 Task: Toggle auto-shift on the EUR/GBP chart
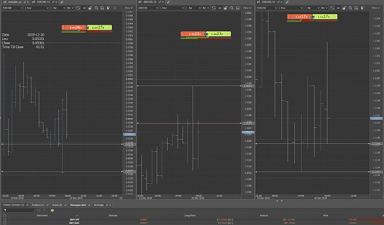[x=84, y=8]
